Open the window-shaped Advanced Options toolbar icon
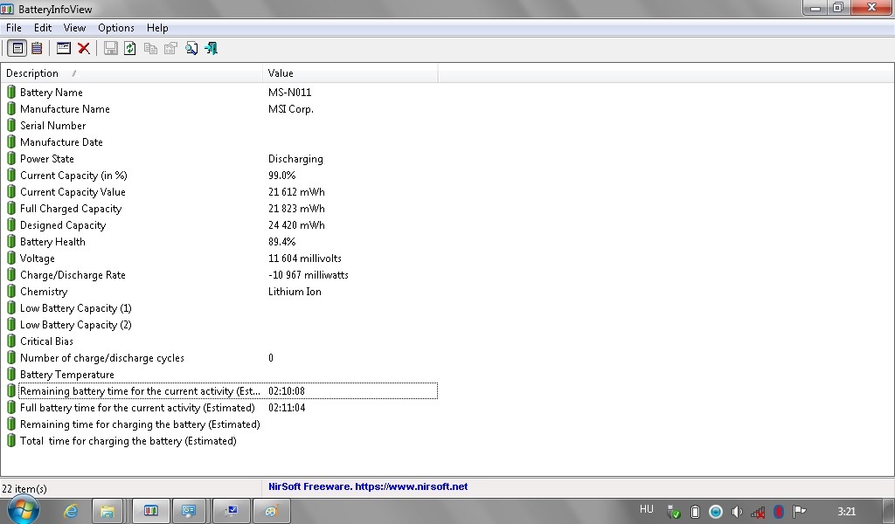Screen dimensions: 895x524 coord(63,48)
